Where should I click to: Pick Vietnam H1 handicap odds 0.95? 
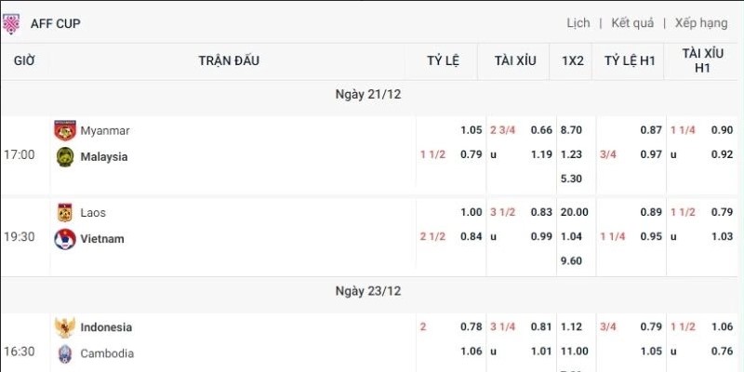(651, 237)
